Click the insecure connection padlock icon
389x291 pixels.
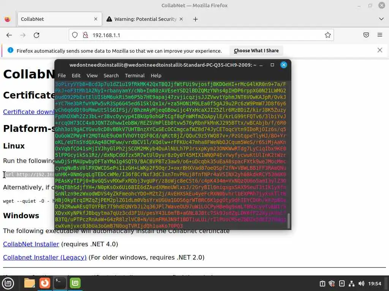85,35
